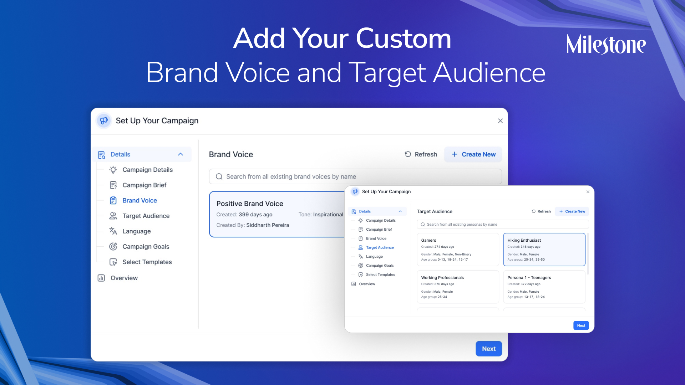Viewport: 685px width, 385px height.
Task: Click Create New in Brand Voice panel
Action: point(473,154)
